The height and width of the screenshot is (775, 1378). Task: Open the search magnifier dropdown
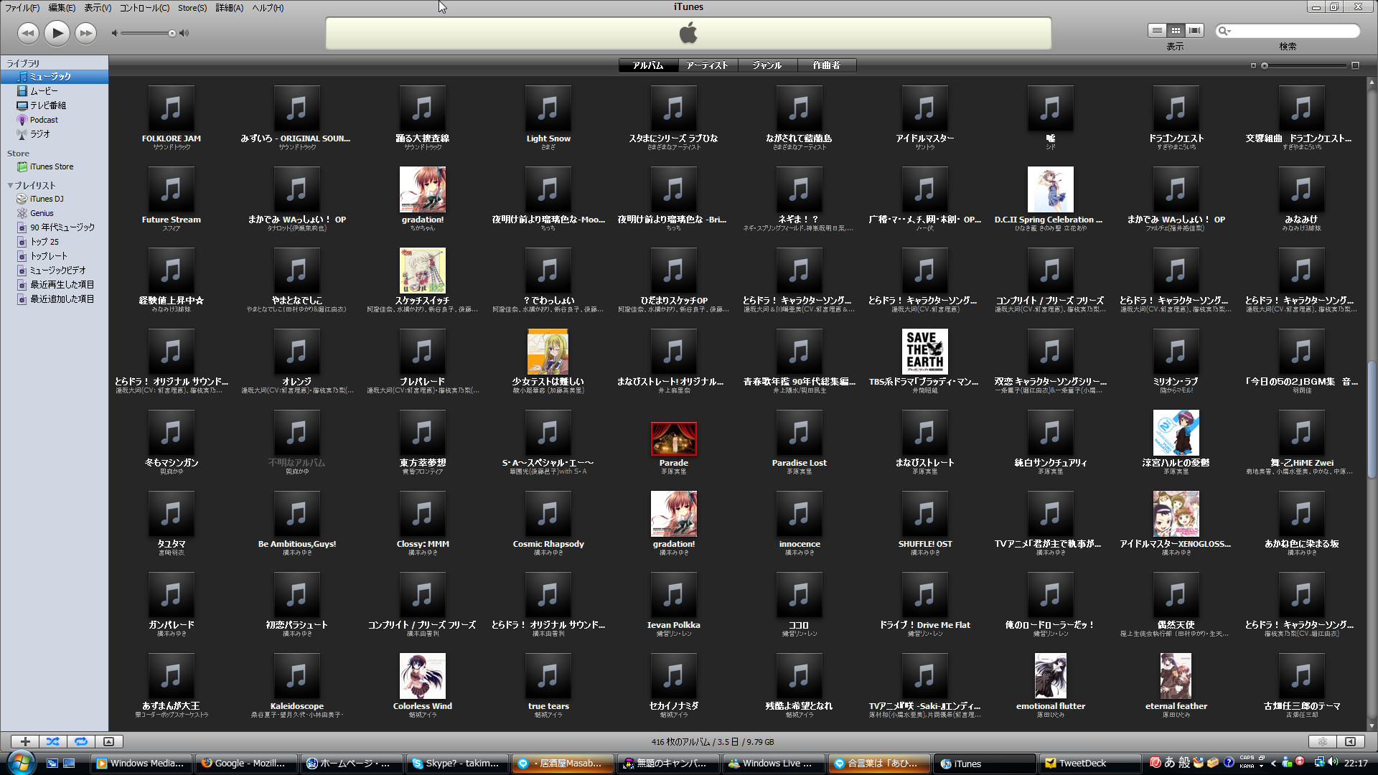tap(1224, 31)
